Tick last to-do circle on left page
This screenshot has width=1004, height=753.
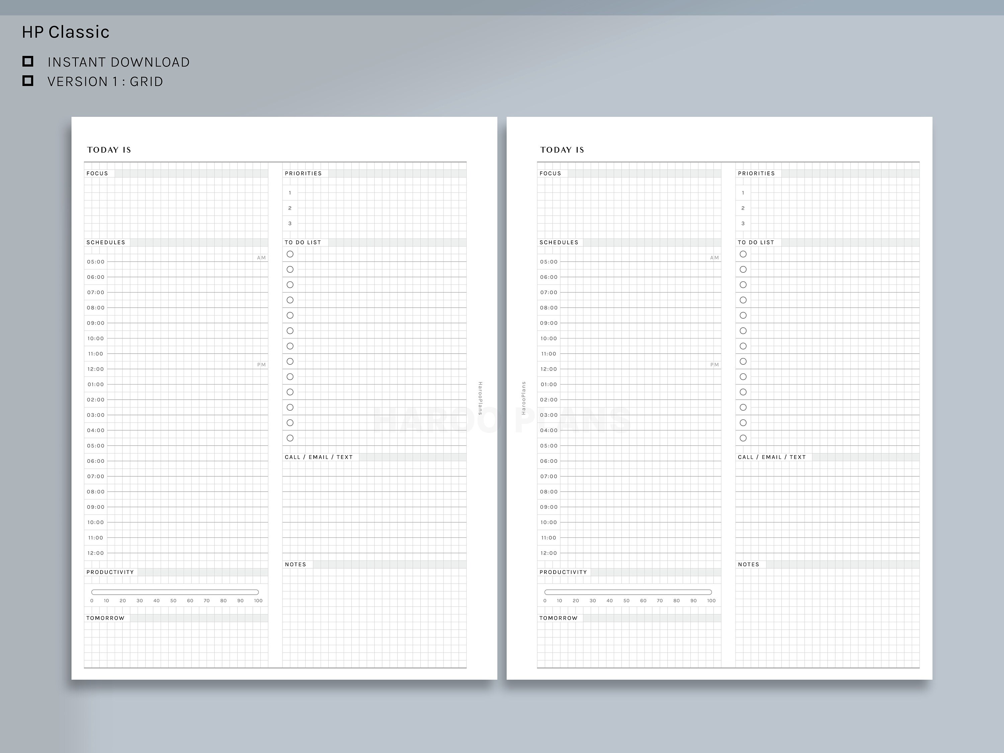coord(290,438)
